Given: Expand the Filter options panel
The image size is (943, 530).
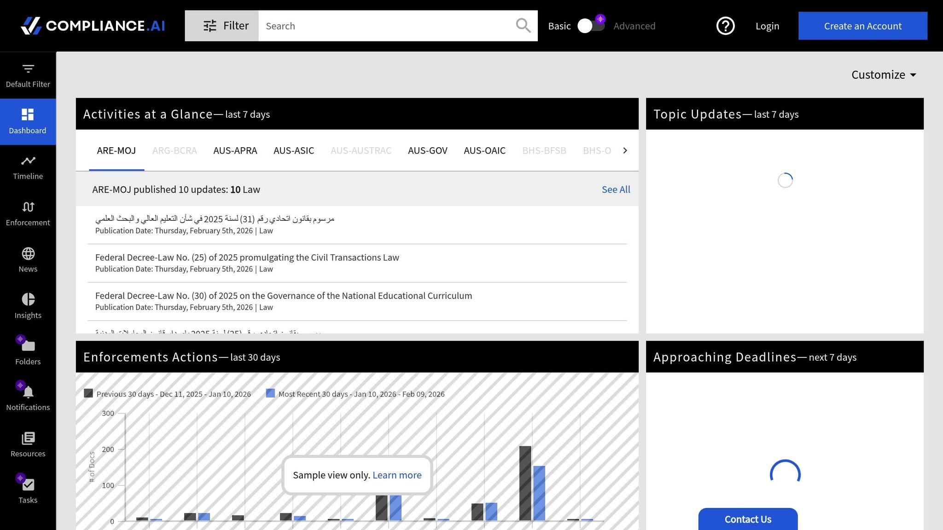Looking at the screenshot, I should [222, 26].
